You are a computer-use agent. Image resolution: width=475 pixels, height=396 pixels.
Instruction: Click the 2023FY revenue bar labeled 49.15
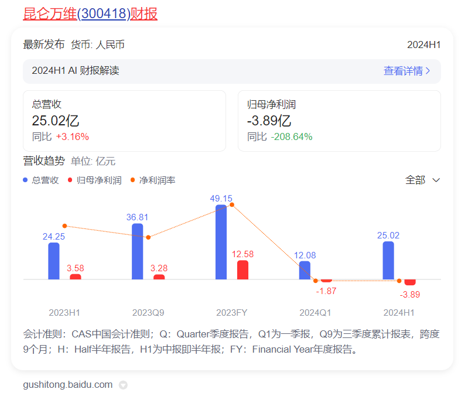pos(221,242)
